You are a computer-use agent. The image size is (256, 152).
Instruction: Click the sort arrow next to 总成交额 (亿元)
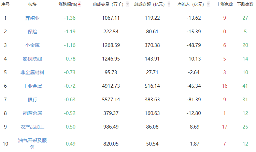pos(169,4)
